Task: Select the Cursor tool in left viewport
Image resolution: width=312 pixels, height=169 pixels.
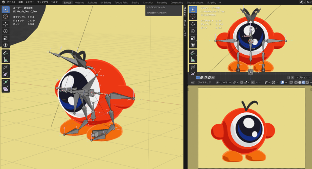Action: coord(6,16)
